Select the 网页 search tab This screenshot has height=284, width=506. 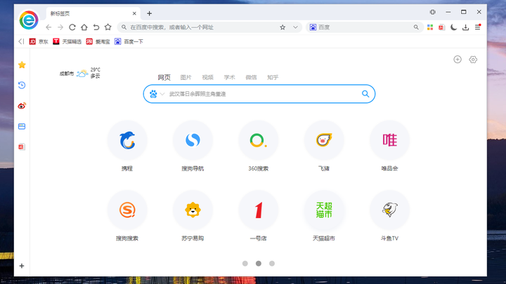[x=164, y=77]
